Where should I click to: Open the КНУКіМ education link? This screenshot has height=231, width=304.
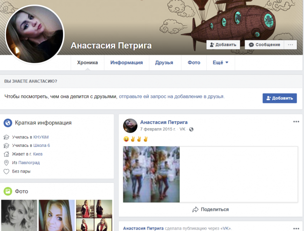click(41, 137)
